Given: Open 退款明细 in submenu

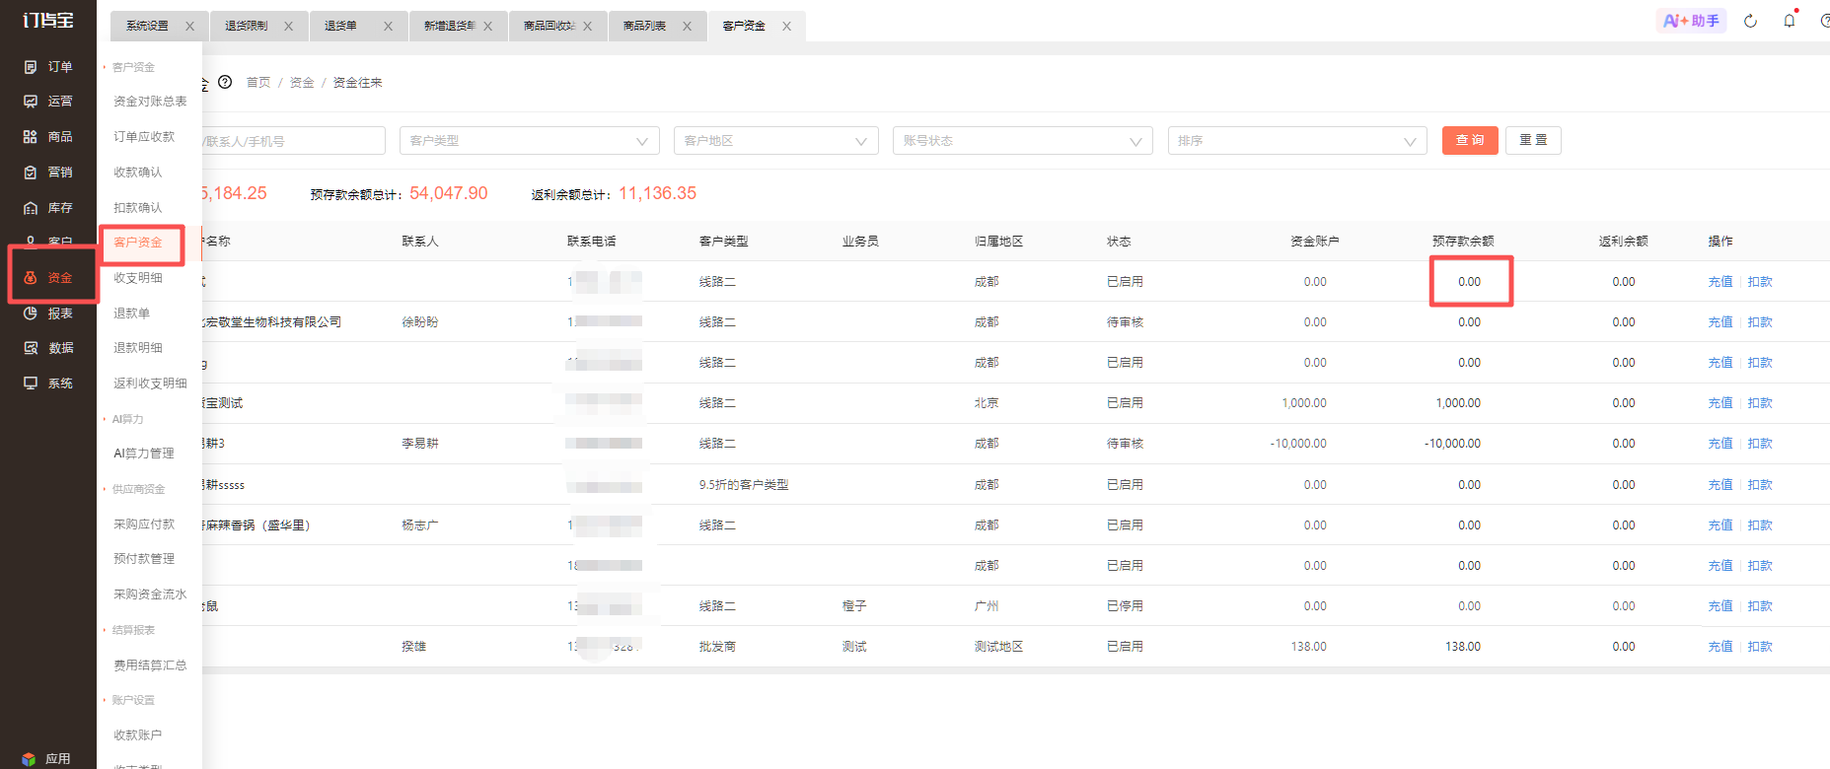Looking at the screenshot, I should [x=138, y=348].
